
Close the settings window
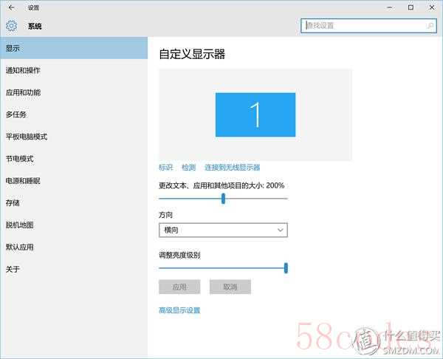(x=432, y=7)
